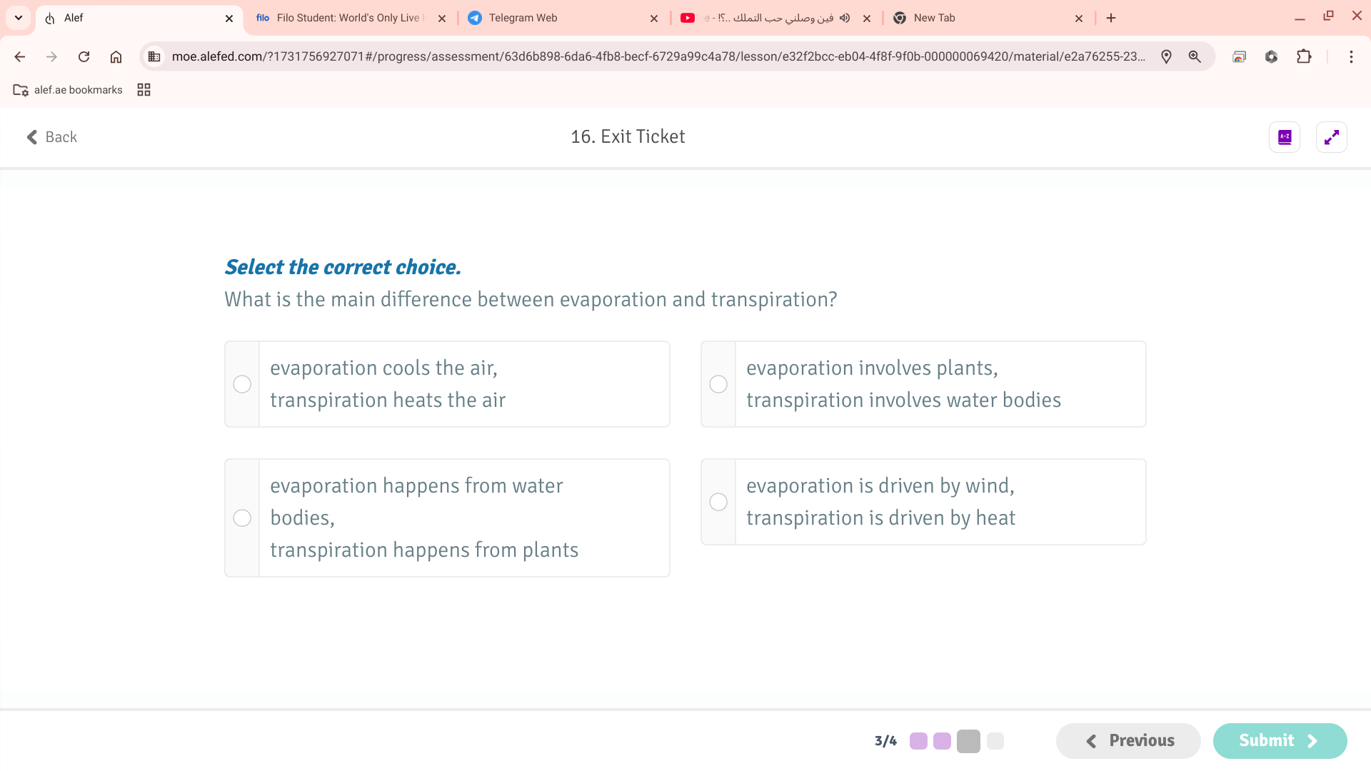
Task: Go to the Previous question
Action: (x=1128, y=741)
